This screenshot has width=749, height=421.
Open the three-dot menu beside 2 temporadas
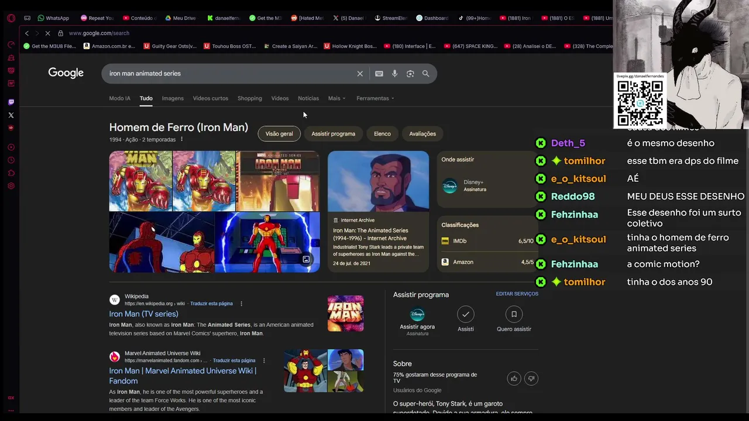182,139
